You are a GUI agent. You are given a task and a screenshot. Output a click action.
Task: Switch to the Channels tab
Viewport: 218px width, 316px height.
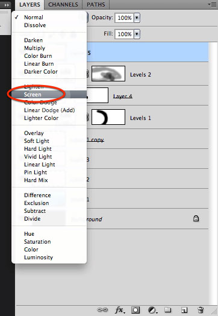pyautogui.click(x=63, y=5)
